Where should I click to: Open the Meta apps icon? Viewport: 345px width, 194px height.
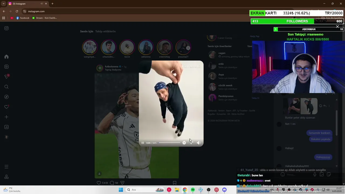tap(6, 177)
